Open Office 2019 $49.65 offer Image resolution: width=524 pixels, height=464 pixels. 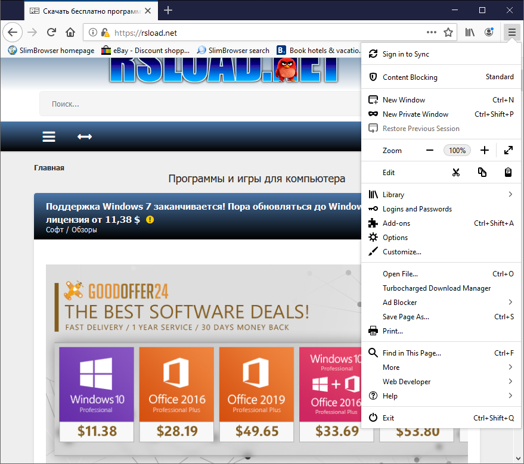[x=257, y=394]
